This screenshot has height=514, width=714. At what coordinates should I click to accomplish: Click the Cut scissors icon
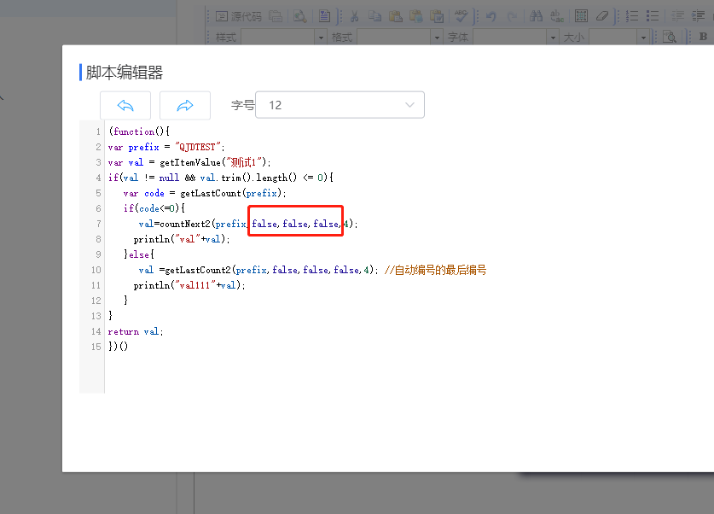[354, 16]
